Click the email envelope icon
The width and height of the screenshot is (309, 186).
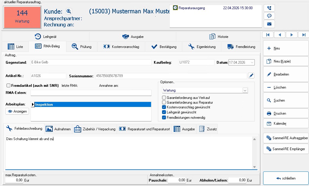(x=269, y=24)
